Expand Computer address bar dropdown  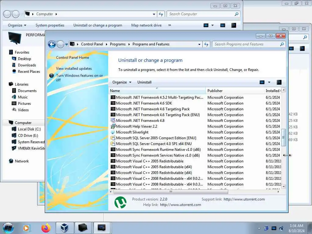(154, 14)
